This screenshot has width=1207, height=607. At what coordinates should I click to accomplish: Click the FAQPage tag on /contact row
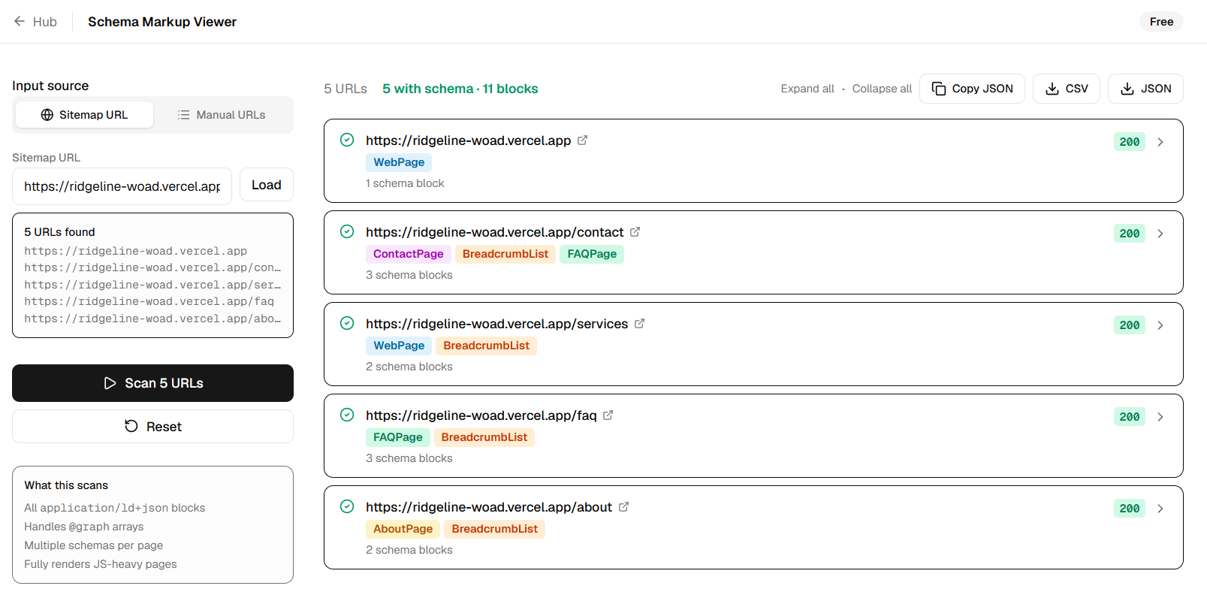[x=592, y=254]
